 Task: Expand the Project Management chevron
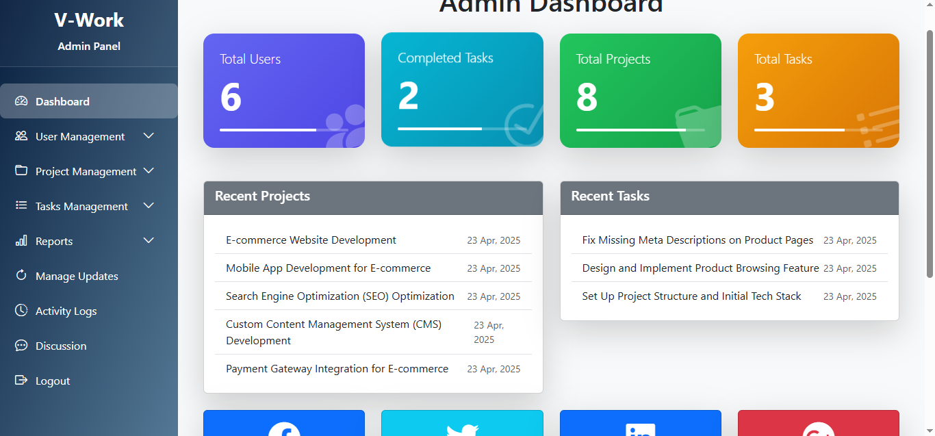(149, 170)
